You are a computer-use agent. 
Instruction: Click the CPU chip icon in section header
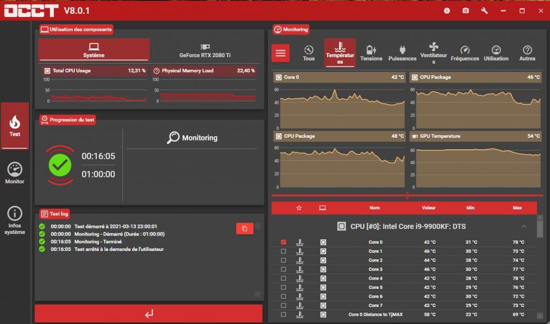point(342,226)
